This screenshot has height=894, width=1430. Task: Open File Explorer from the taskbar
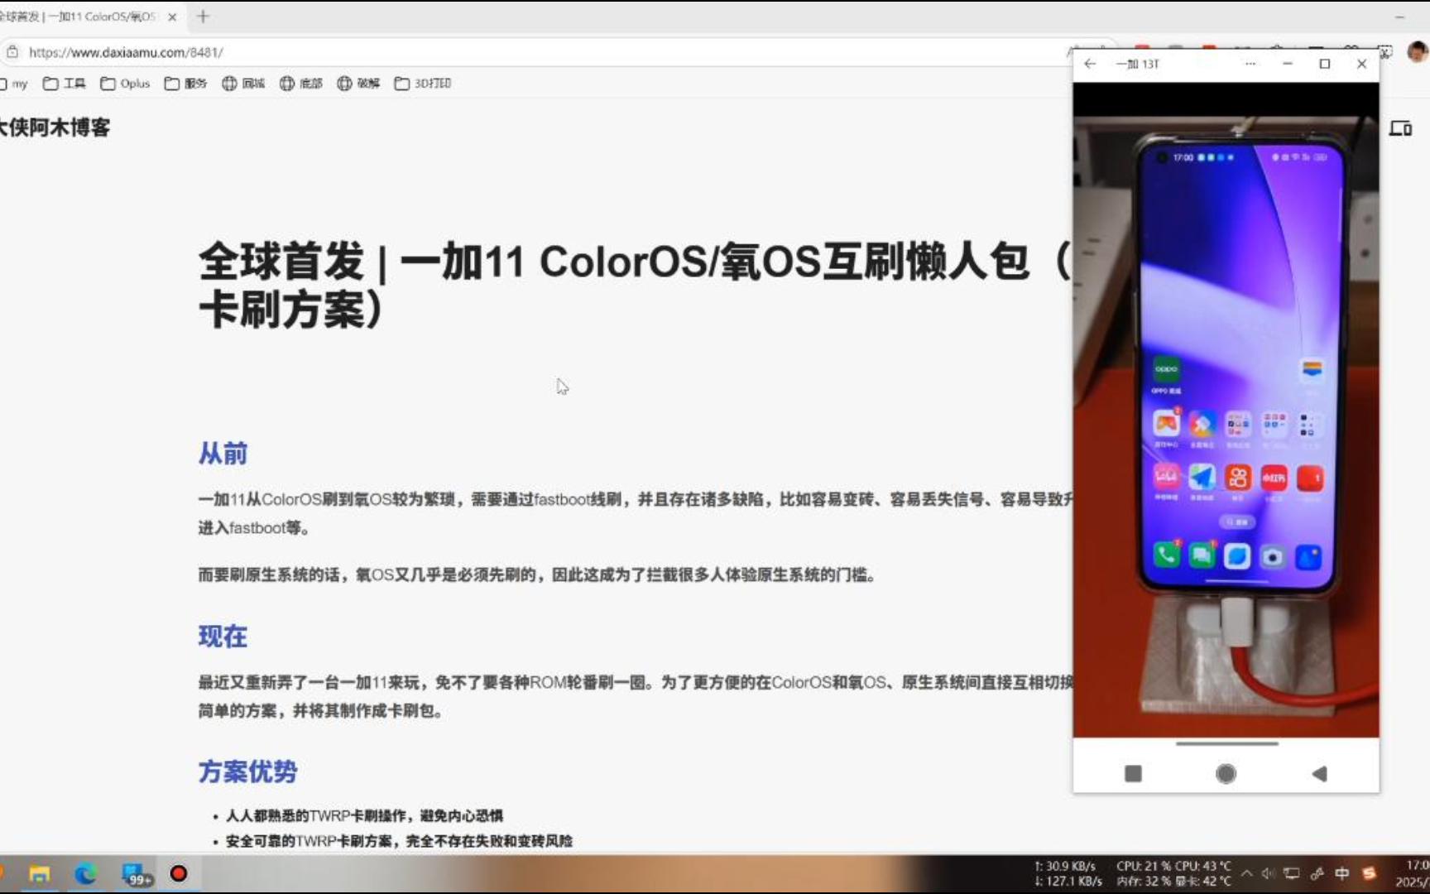tap(40, 874)
